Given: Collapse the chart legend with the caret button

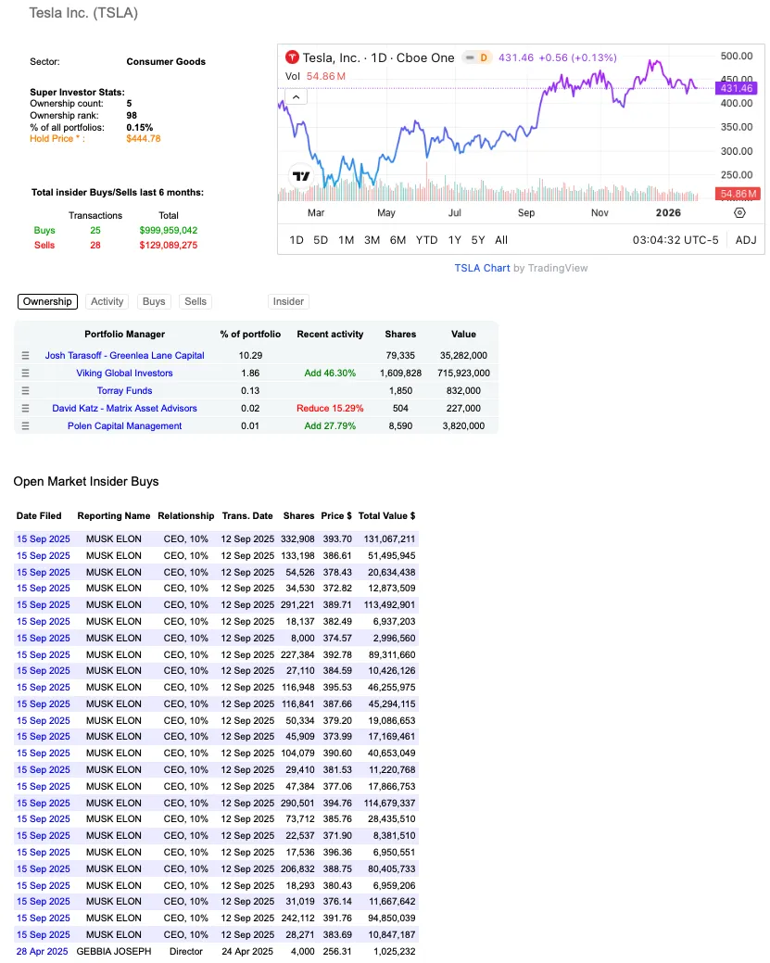Looking at the screenshot, I should [296, 97].
